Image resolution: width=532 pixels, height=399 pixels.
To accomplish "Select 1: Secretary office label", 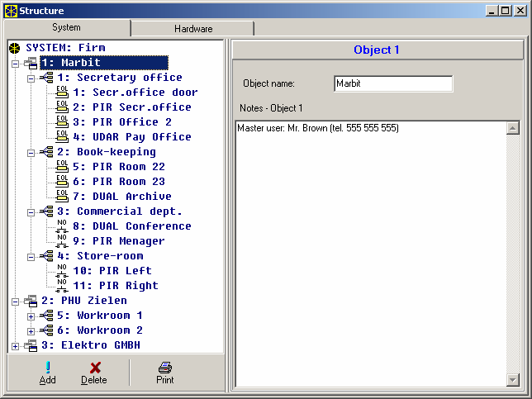I will (120, 78).
